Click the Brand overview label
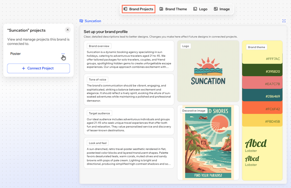 (99, 46)
